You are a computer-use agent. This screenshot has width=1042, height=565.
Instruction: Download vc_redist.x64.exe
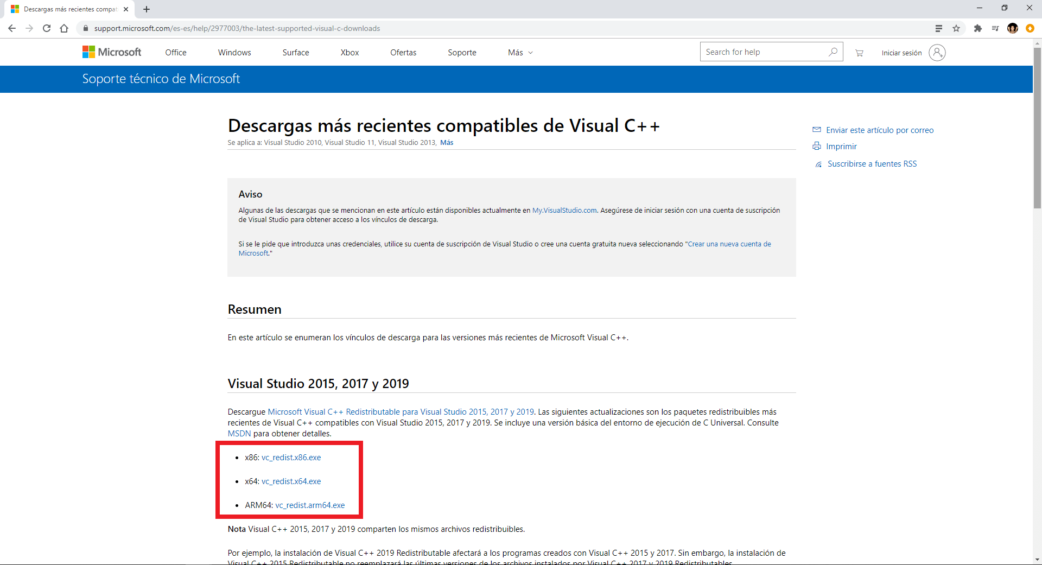pos(291,481)
